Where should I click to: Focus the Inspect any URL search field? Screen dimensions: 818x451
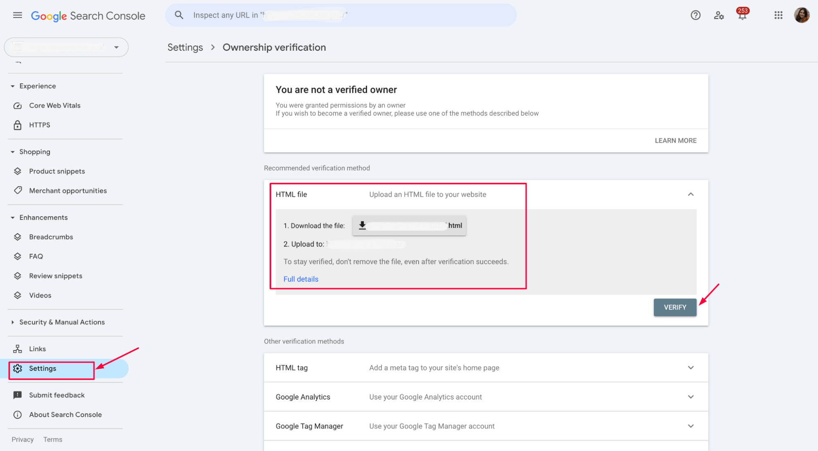(341, 15)
